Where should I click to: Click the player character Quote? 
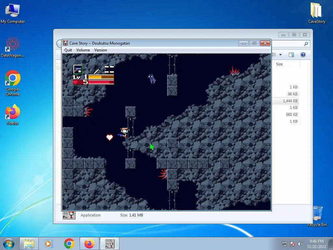(x=124, y=133)
